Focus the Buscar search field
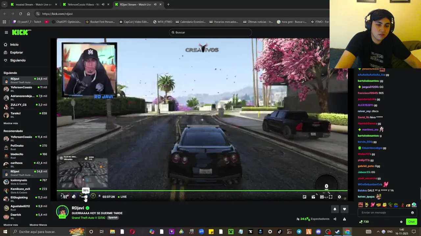The width and height of the screenshot is (421, 236). (x=210, y=32)
